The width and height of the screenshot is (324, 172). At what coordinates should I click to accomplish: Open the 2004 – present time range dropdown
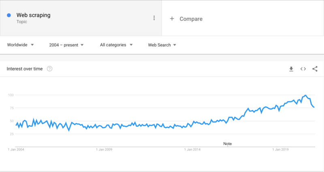pos(66,45)
